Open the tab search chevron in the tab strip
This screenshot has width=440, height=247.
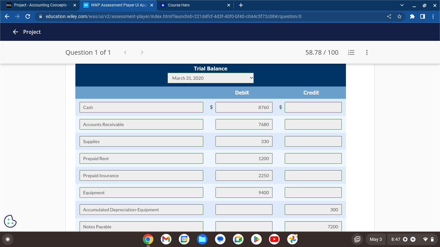401,5
